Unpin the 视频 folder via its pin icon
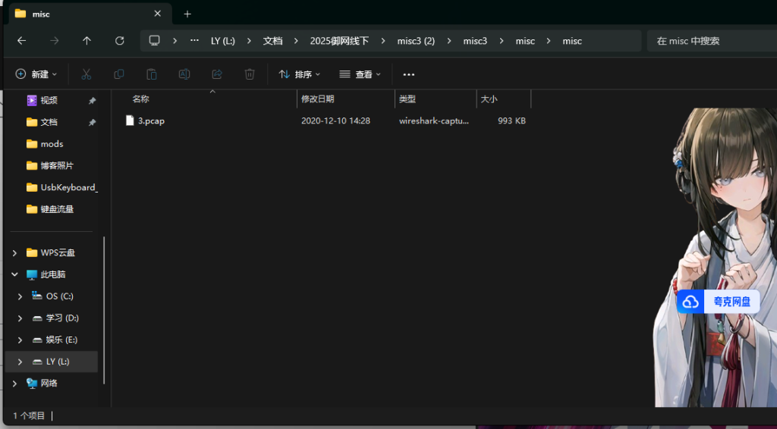 pyautogui.click(x=92, y=101)
